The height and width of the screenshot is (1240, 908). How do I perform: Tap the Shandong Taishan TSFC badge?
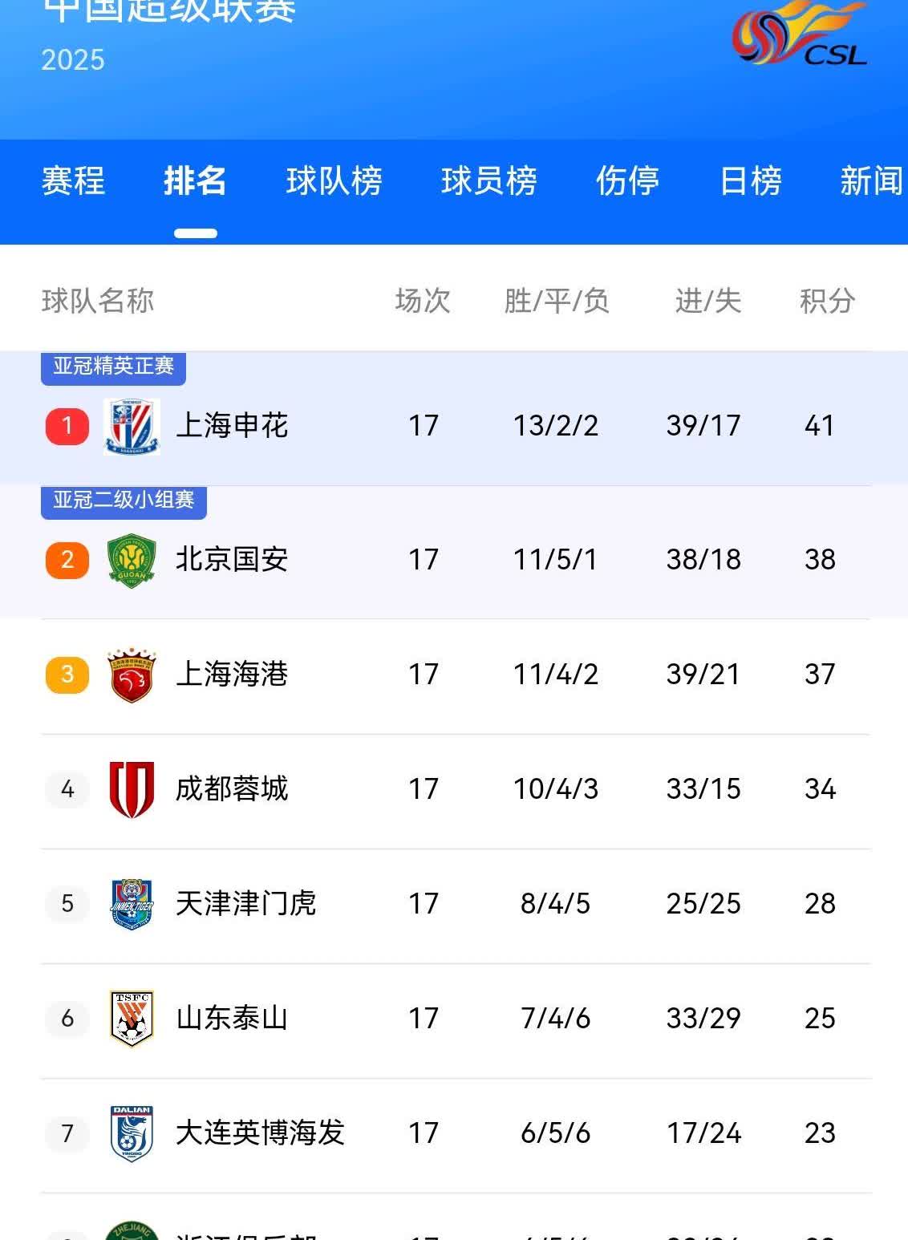pos(132,1019)
